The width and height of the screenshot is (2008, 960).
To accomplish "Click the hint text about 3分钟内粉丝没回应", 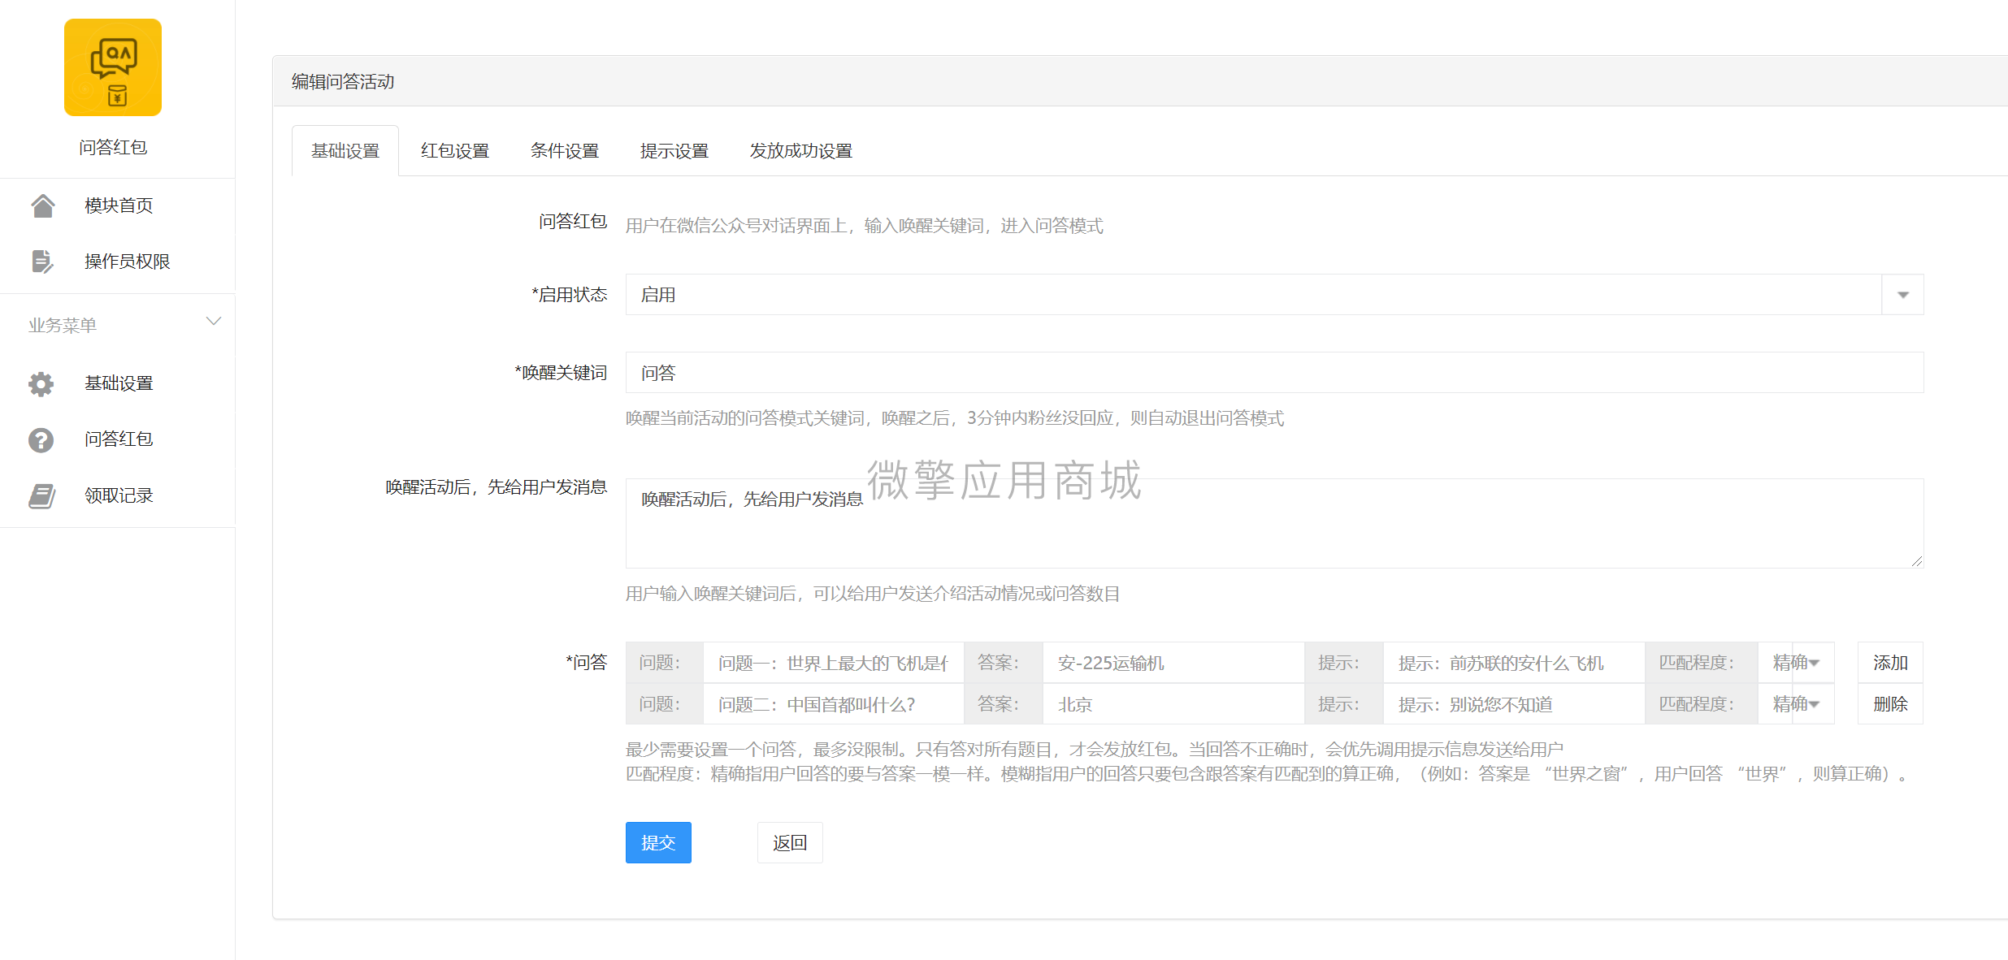I will coord(955,418).
